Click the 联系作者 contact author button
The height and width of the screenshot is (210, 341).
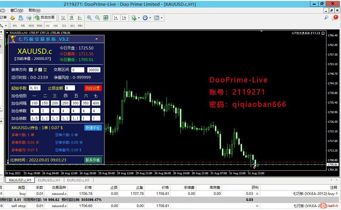93,160
